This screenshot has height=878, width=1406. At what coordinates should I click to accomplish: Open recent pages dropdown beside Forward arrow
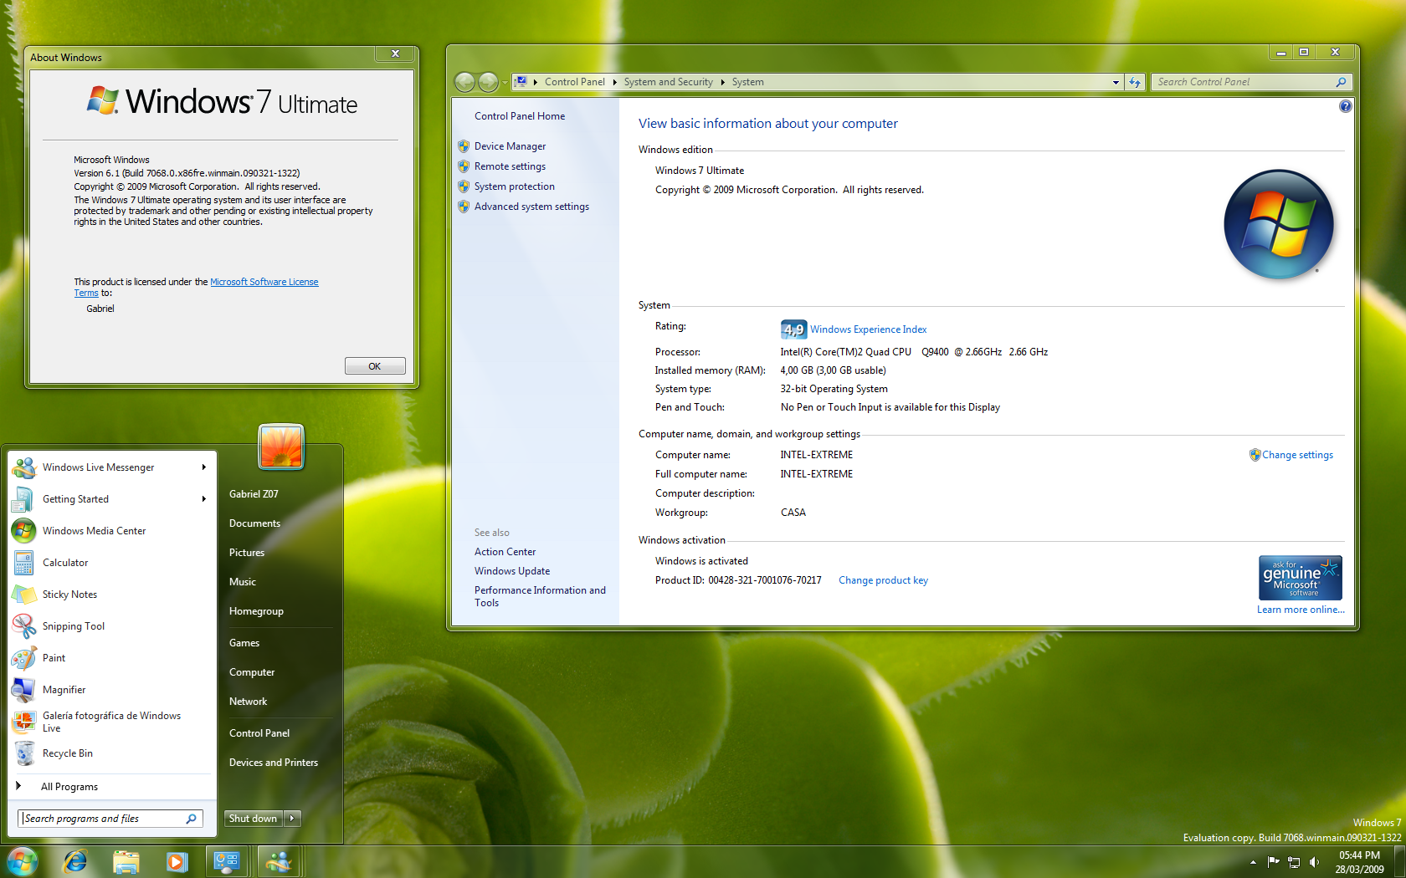point(505,82)
